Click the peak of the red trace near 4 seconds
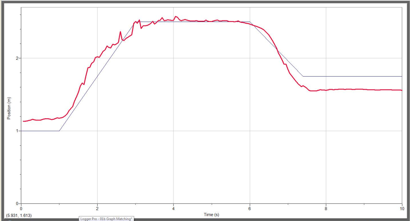The width and height of the screenshot is (410, 221). (x=175, y=16)
